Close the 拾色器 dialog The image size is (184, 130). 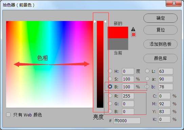pyautogui.click(x=174, y=3)
